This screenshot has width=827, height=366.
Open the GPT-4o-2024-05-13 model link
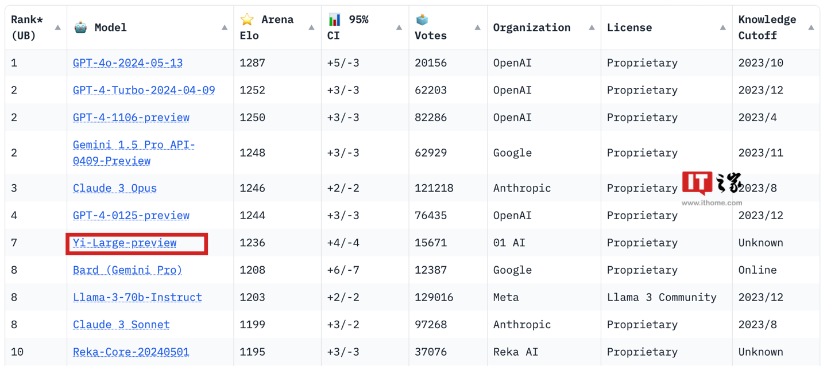[127, 63]
